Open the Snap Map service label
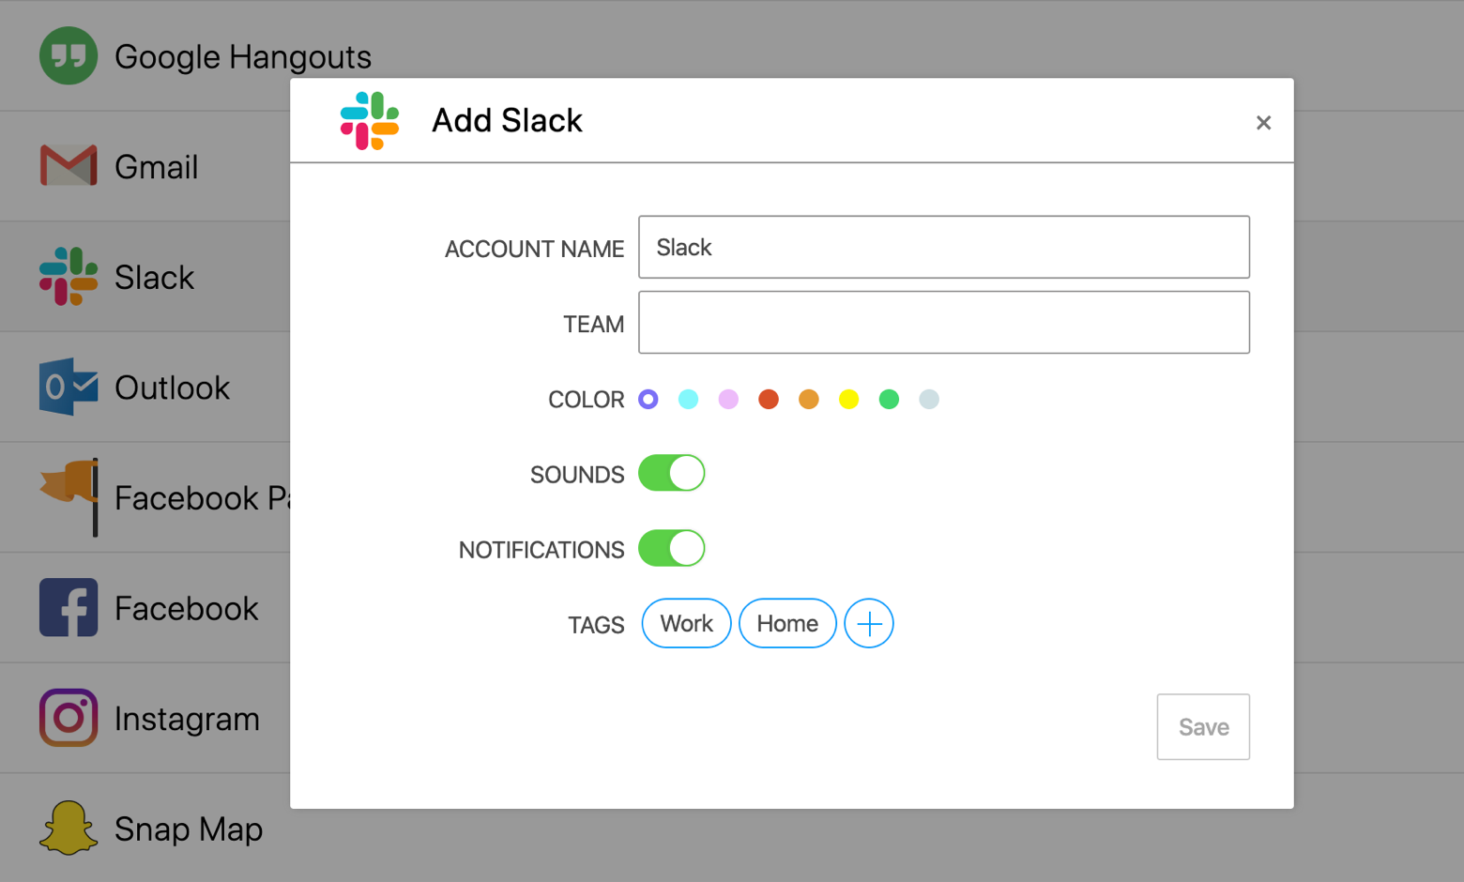 tap(189, 830)
